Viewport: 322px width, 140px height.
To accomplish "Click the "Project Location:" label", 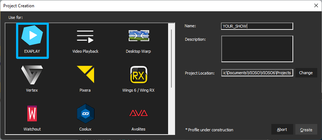I will (x=200, y=73).
